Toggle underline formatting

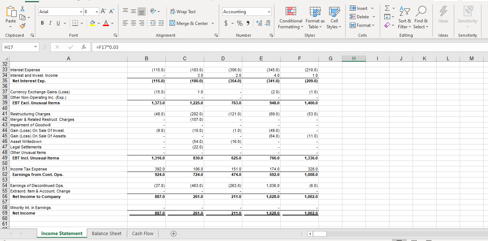58,23
